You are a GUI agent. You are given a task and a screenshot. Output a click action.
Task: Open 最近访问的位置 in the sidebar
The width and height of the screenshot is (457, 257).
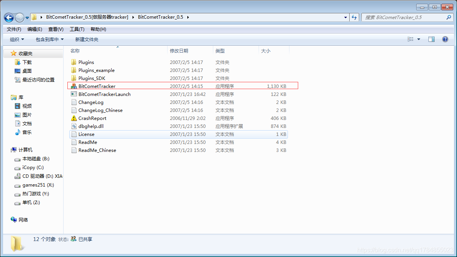click(38, 80)
